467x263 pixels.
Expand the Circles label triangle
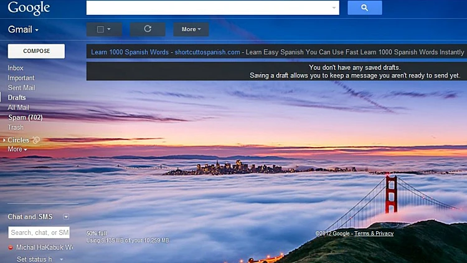[x=4, y=140]
